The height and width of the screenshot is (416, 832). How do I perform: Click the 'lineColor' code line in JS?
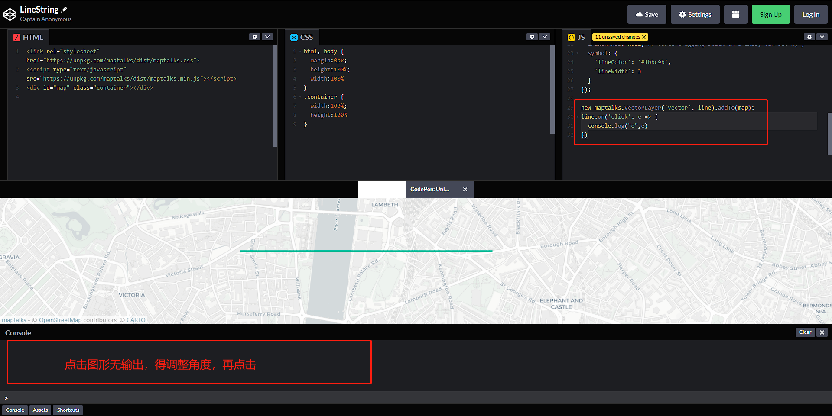pyautogui.click(x=633, y=62)
